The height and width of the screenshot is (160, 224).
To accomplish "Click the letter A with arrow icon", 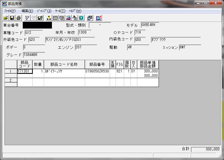I will [x=75, y=18].
